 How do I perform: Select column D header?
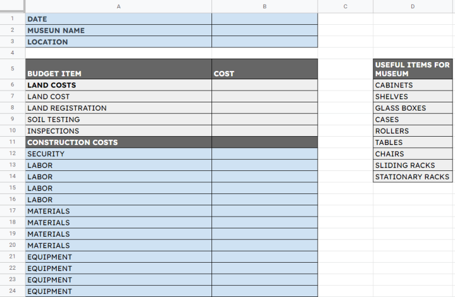[412, 7]
